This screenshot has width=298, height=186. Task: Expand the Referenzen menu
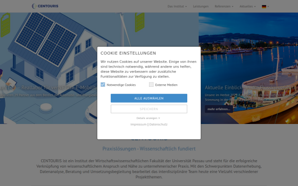click(224, 6)
